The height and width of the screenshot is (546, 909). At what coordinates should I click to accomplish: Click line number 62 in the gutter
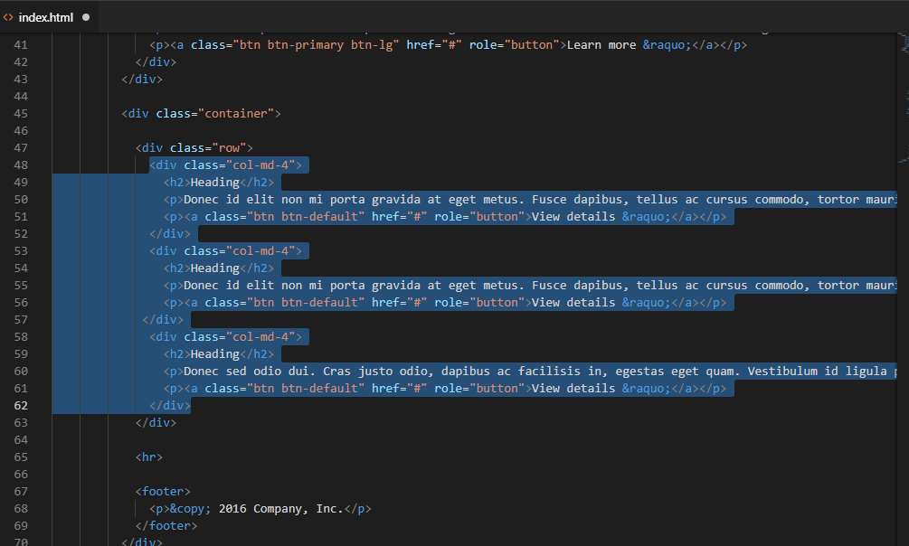tap(23, 405)
